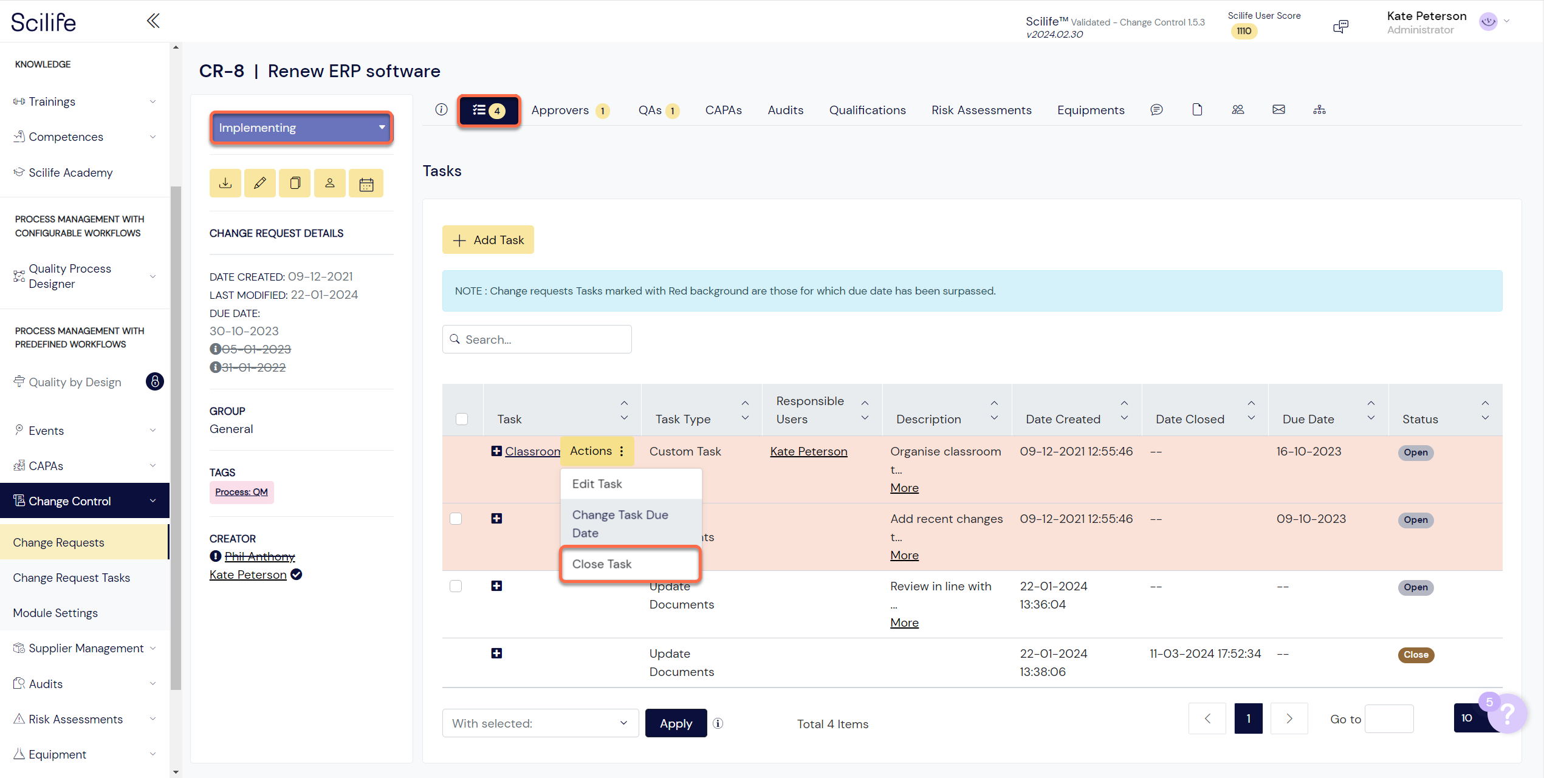Select Edit Task from the menu

[631, 483]
